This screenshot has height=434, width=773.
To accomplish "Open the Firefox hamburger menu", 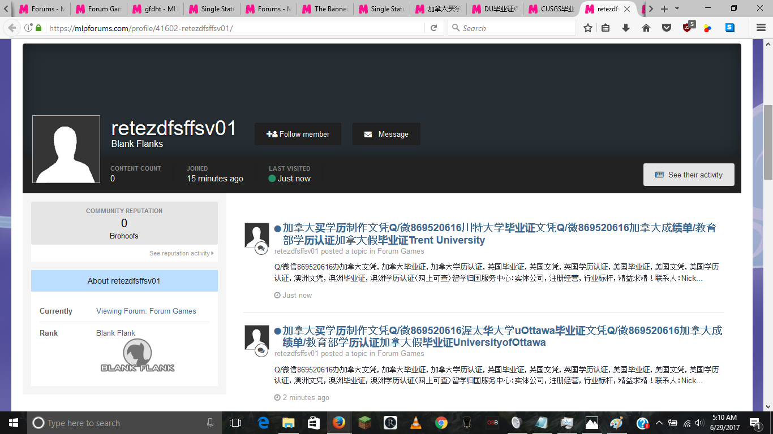I will [x=761, y=28].
